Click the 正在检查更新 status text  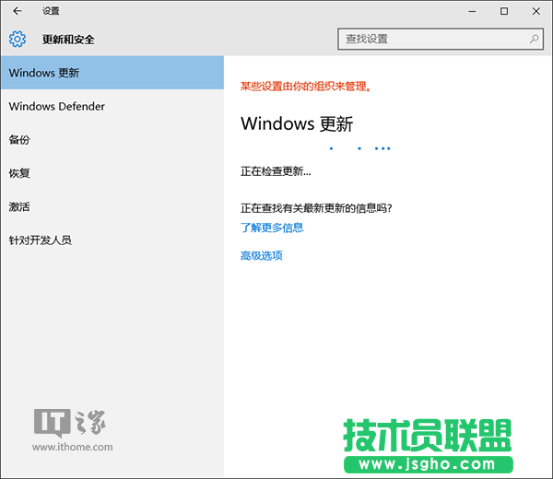276,171
